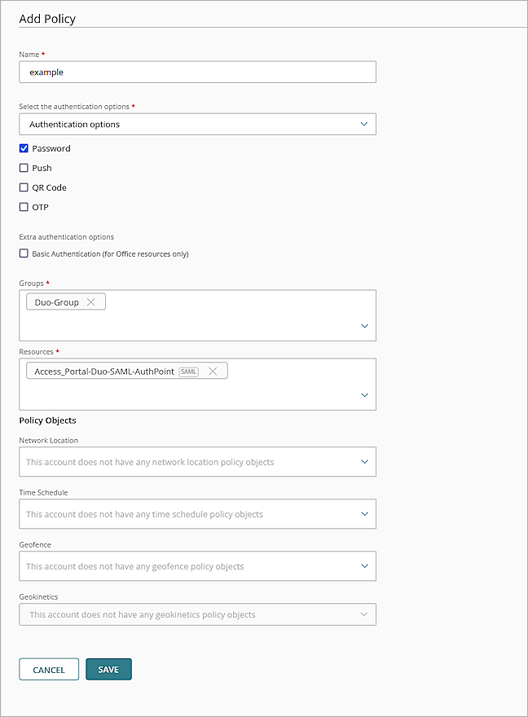Click the Resources field chevron arrow
This screenshot has height=717, width=528.
pyautogui.click(x=364, y=395)
